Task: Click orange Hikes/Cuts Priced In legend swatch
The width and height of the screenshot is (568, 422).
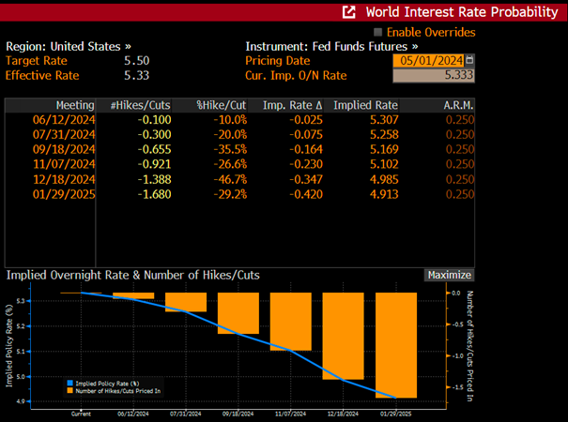Action: 70,390
